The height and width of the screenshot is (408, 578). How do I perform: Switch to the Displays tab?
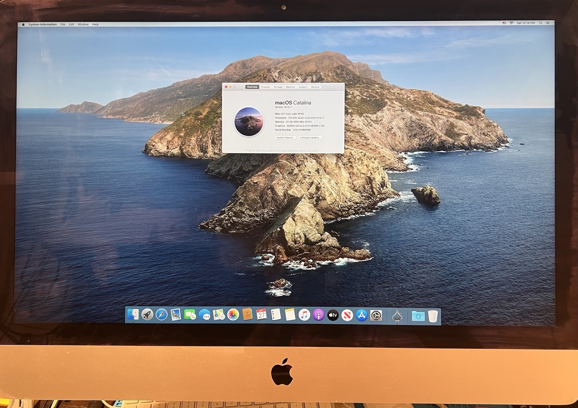pyautogui.click(x=266, y=87)
